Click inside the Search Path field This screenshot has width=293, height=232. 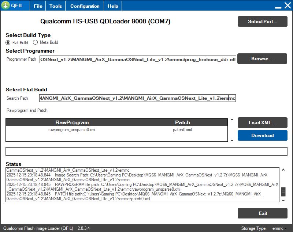(138, 98)
